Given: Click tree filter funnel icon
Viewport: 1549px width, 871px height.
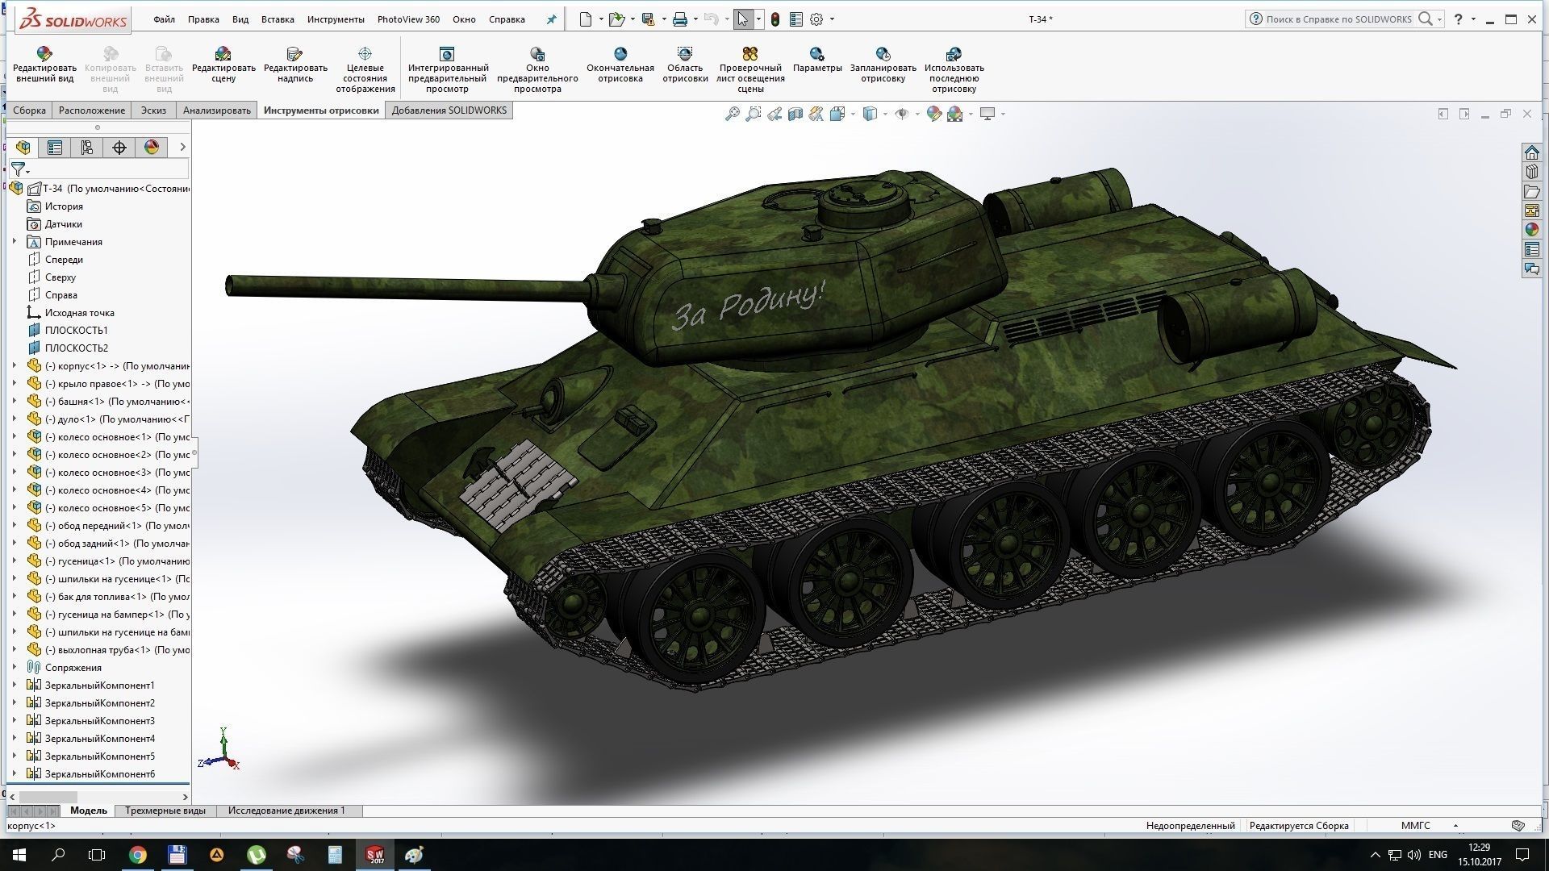Looking at the screenshot, I should 18,169.
